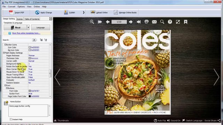Start Auto Flip
The height and width of the screenshot is (125, 223).
160,120
